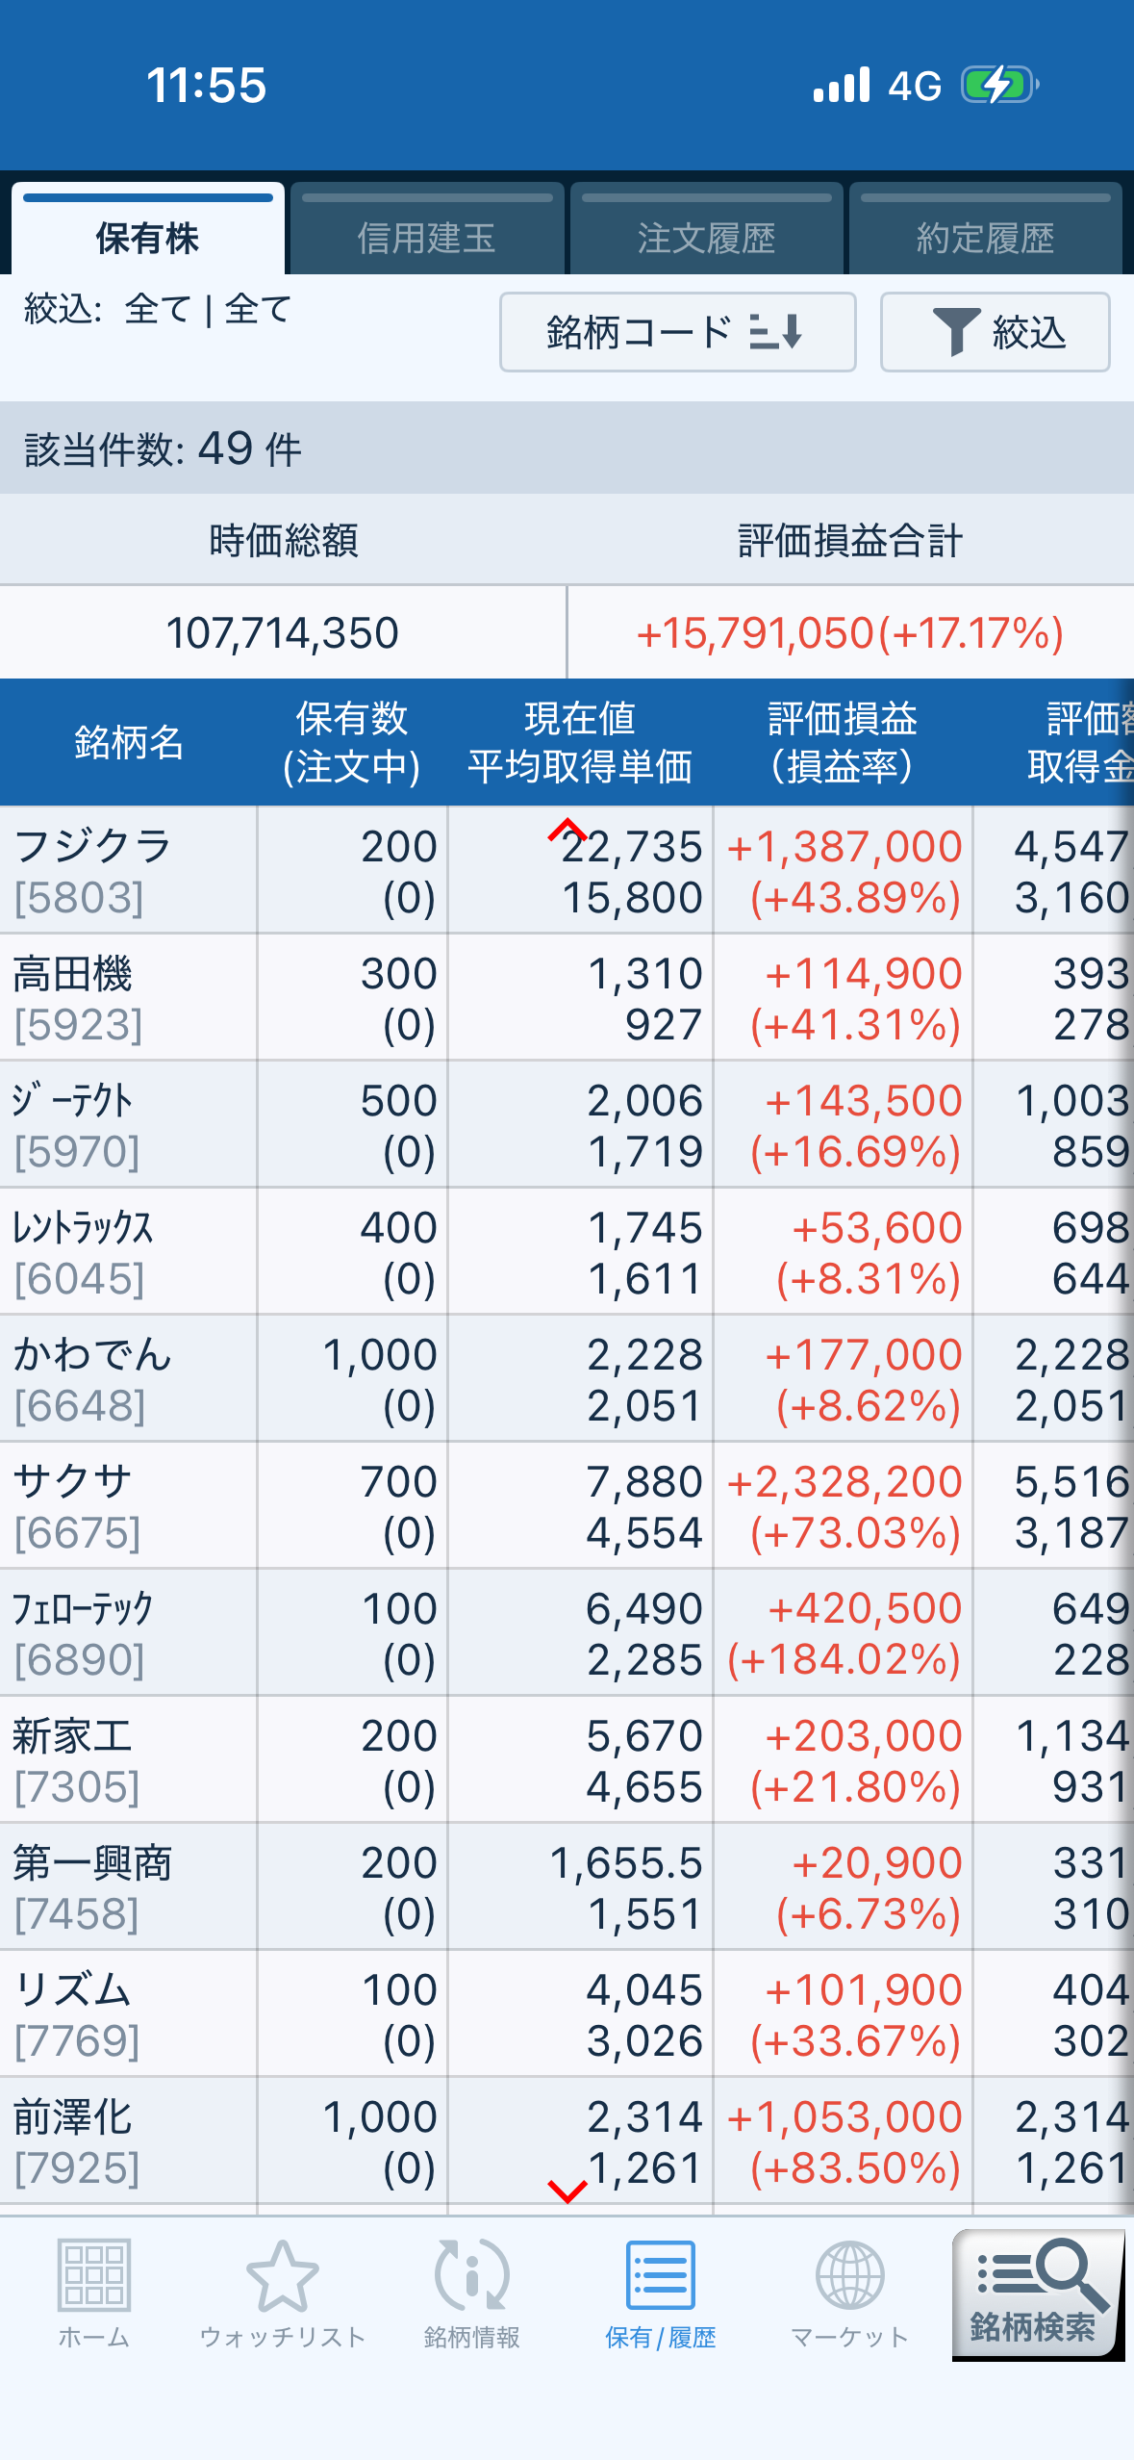
Task: Tap the 現在値 平均取得単価 column header
Action: (579, 742)
